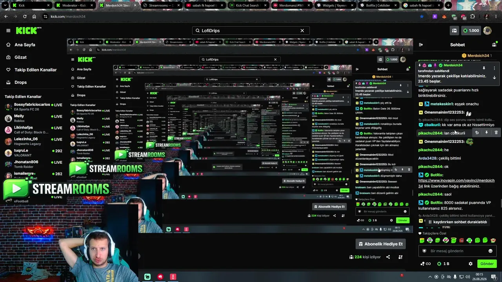Viewport: 502px width, 282px height.
Task: Reply to pikachu2844's hovered message
Action: click(477, 133)
